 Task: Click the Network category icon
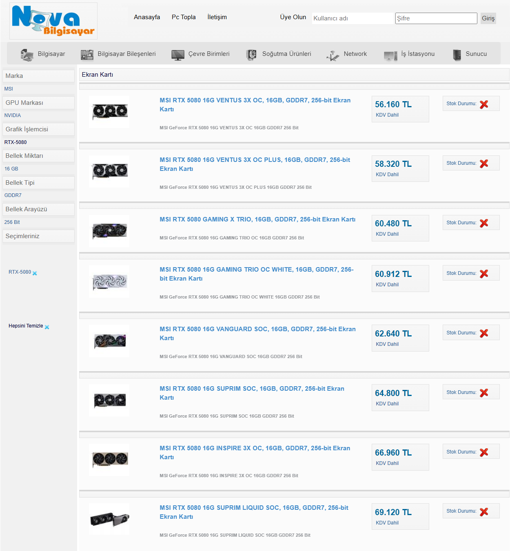[x=333, y=55]
